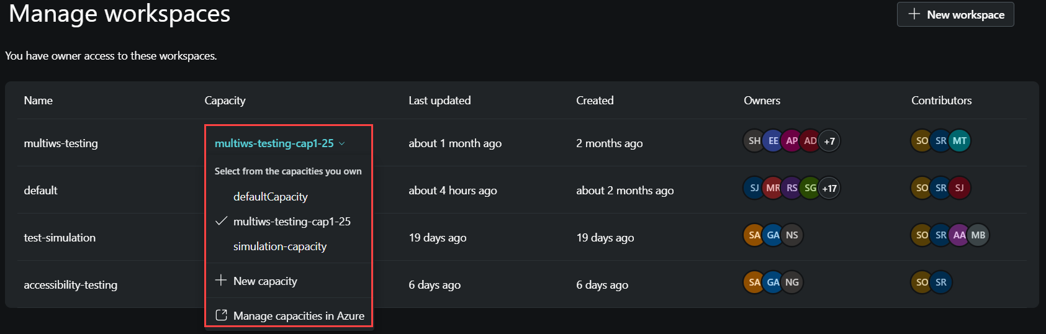Click the AD owner avatar in multiws-testing row

point(810,141)
